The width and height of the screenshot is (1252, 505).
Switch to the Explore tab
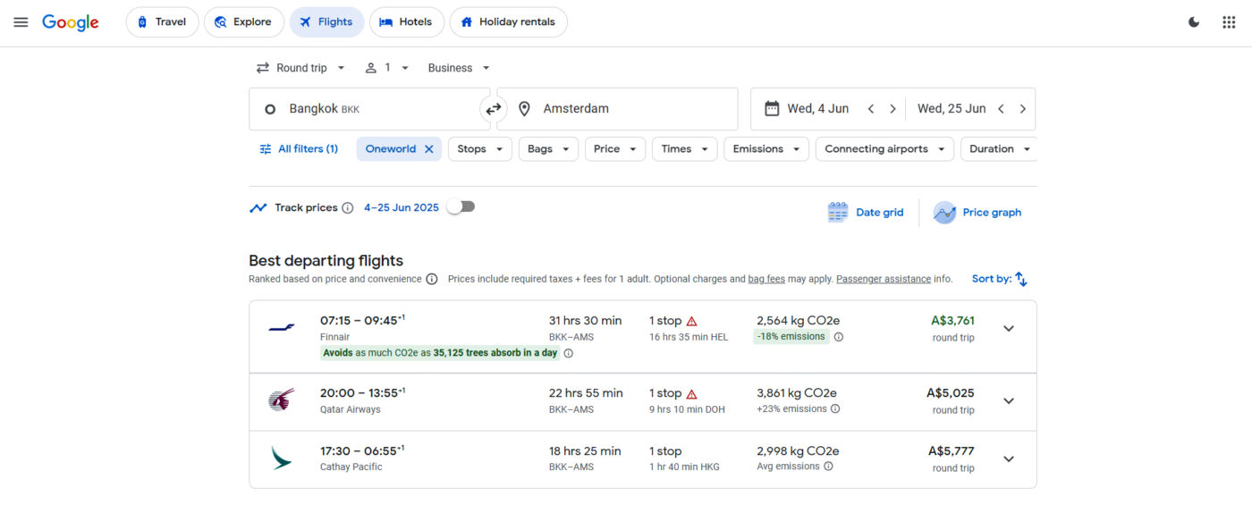(244, 22)
